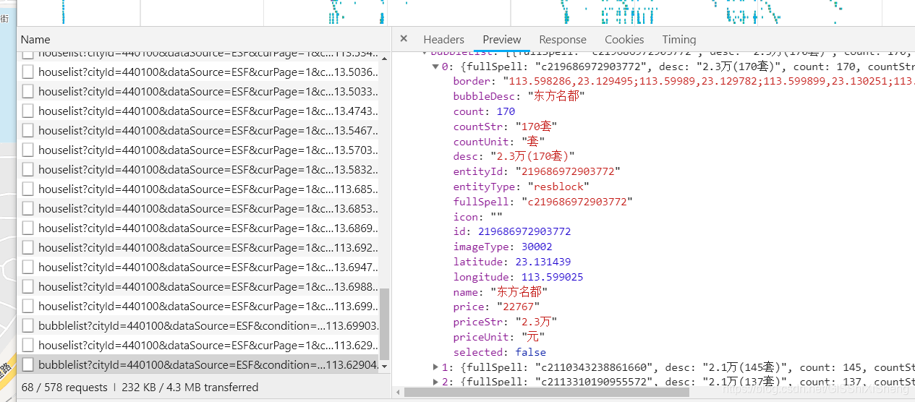The image size is (915, 402).
Task: Click the countStr value "170套"
Action: tap(536, 127)
